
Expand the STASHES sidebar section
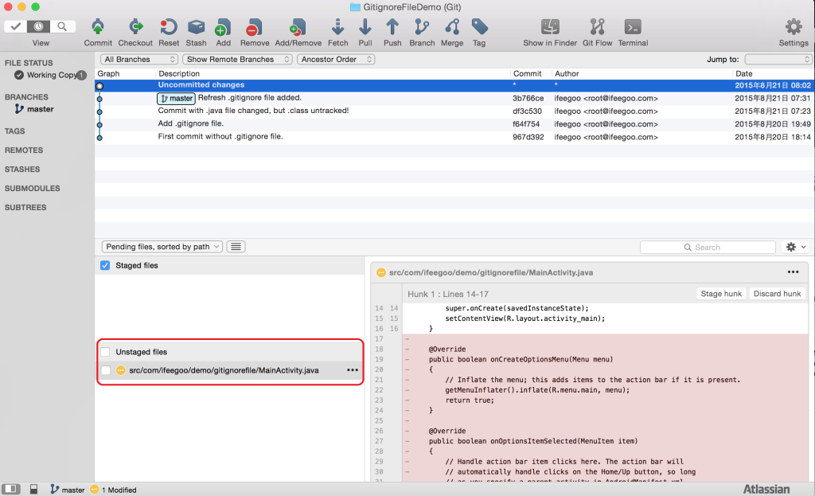[x=22, y=169]
